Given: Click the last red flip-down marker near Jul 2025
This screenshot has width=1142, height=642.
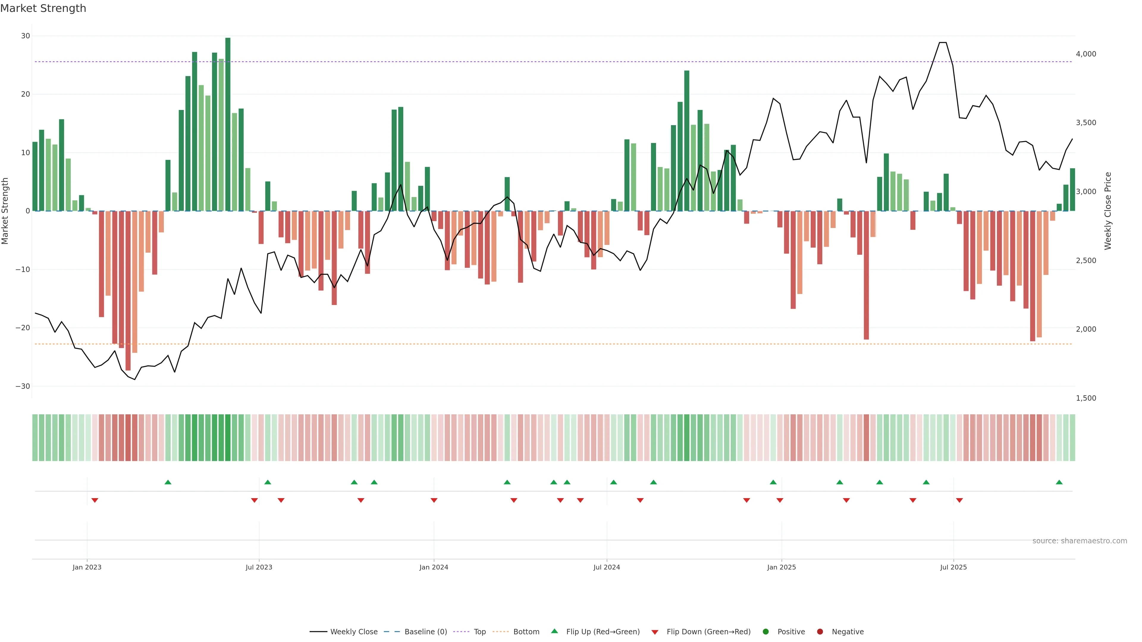Looking at the screenshot, I should click(959, 500).
